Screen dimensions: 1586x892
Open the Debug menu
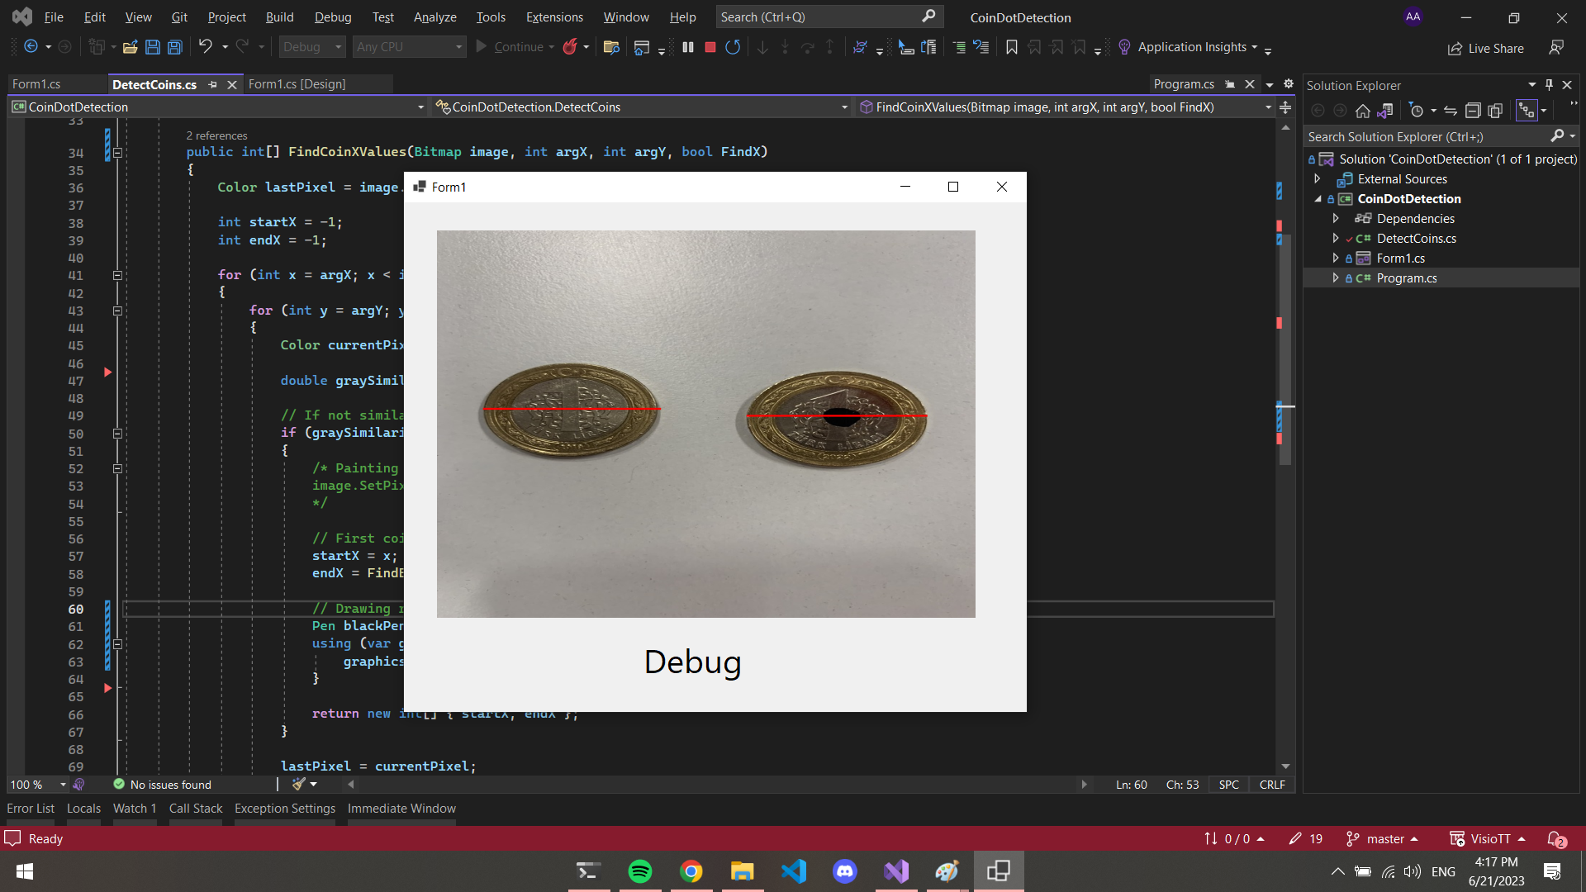(332, 17)
